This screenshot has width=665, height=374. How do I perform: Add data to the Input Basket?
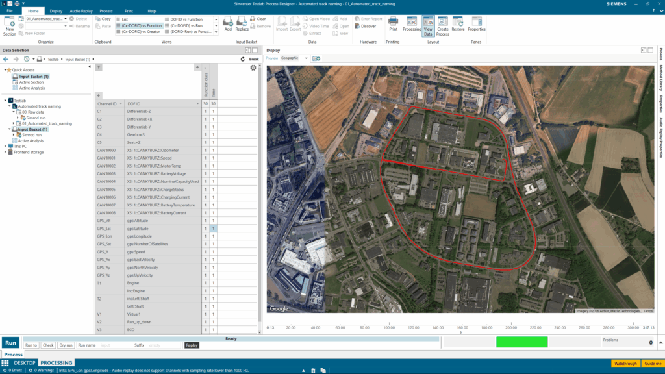tap(228, 24)
